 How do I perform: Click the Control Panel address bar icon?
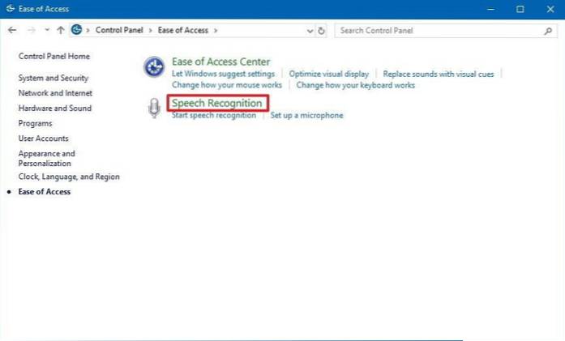coord(76,29)
